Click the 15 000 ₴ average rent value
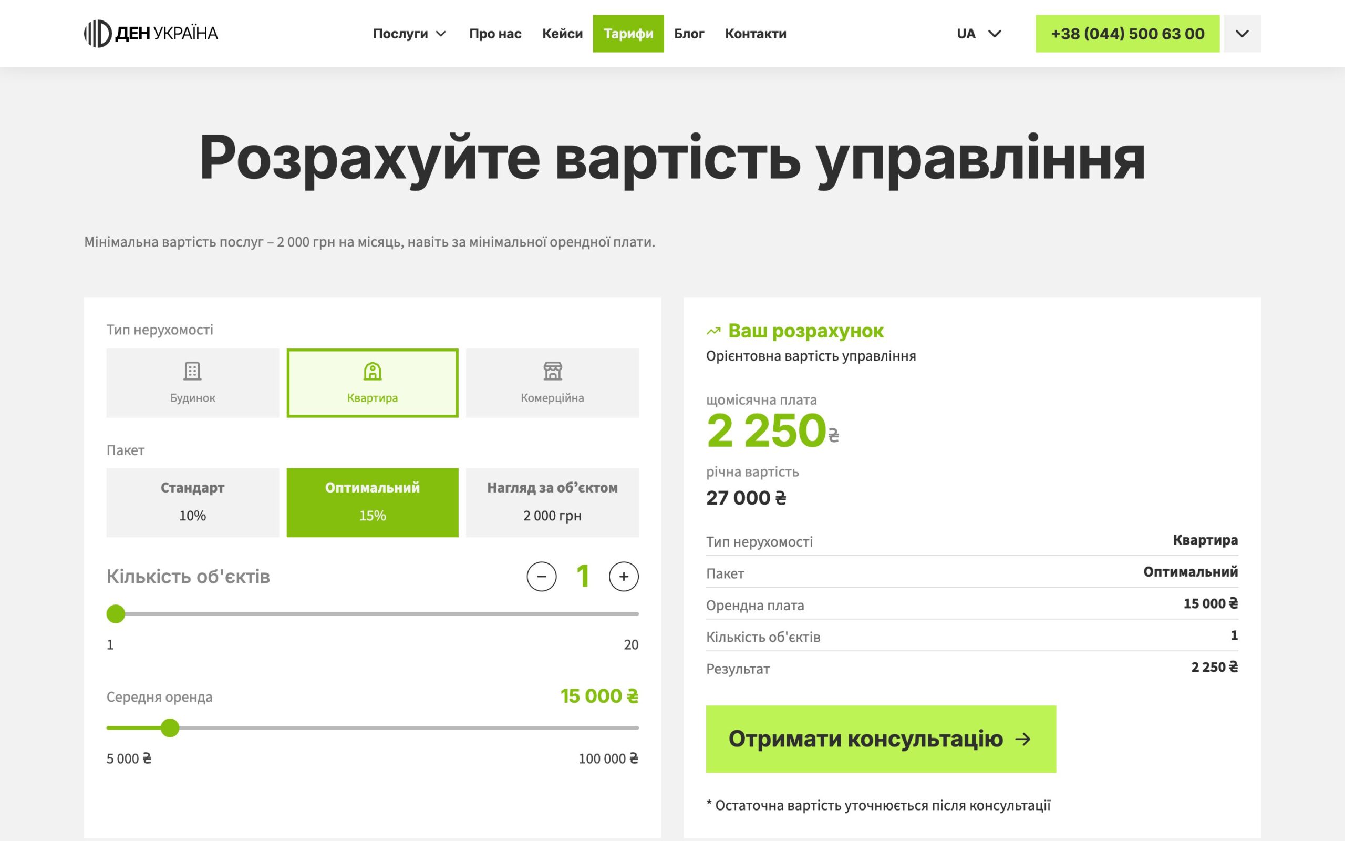This screenshot has height=841, width=1345. (x=599, y=696)
